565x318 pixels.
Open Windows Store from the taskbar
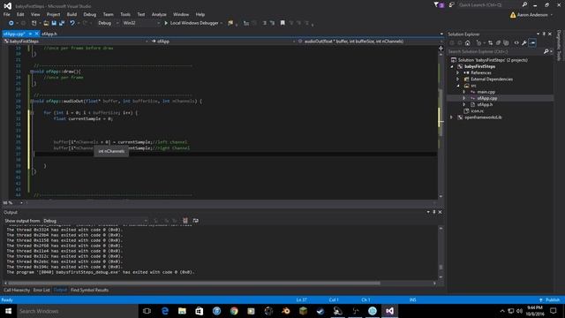coord(200,311)
